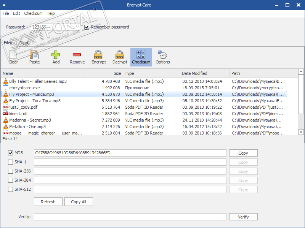Click the VLC icon of Toca Toca.mp3
This screenshot has height=228, width=305.
[6, 101]
